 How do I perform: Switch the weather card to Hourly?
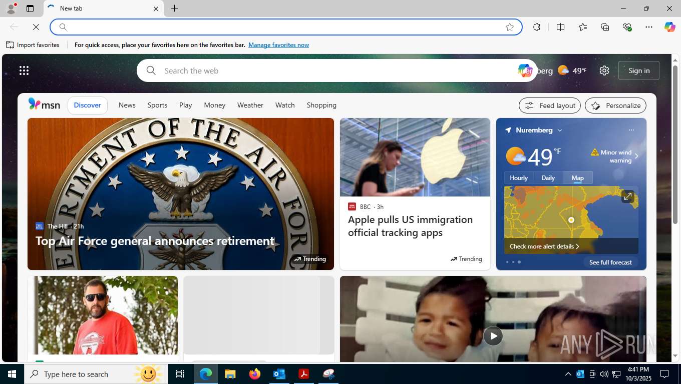coord(519,178)
